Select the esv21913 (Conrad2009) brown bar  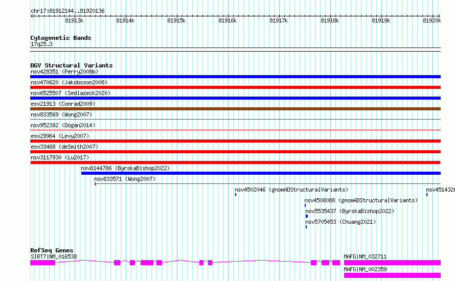click(235, 109)
